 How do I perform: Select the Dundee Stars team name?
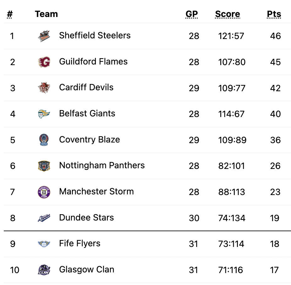click(86, 217)
